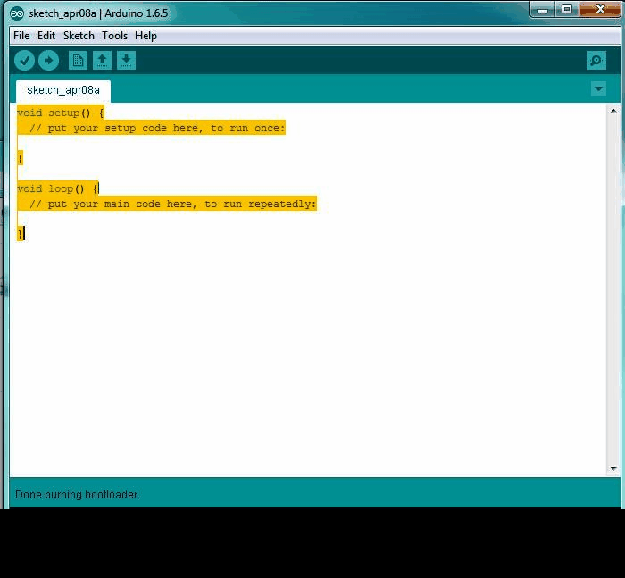Click the Verify checkmark button

click(x=24, y=61)
